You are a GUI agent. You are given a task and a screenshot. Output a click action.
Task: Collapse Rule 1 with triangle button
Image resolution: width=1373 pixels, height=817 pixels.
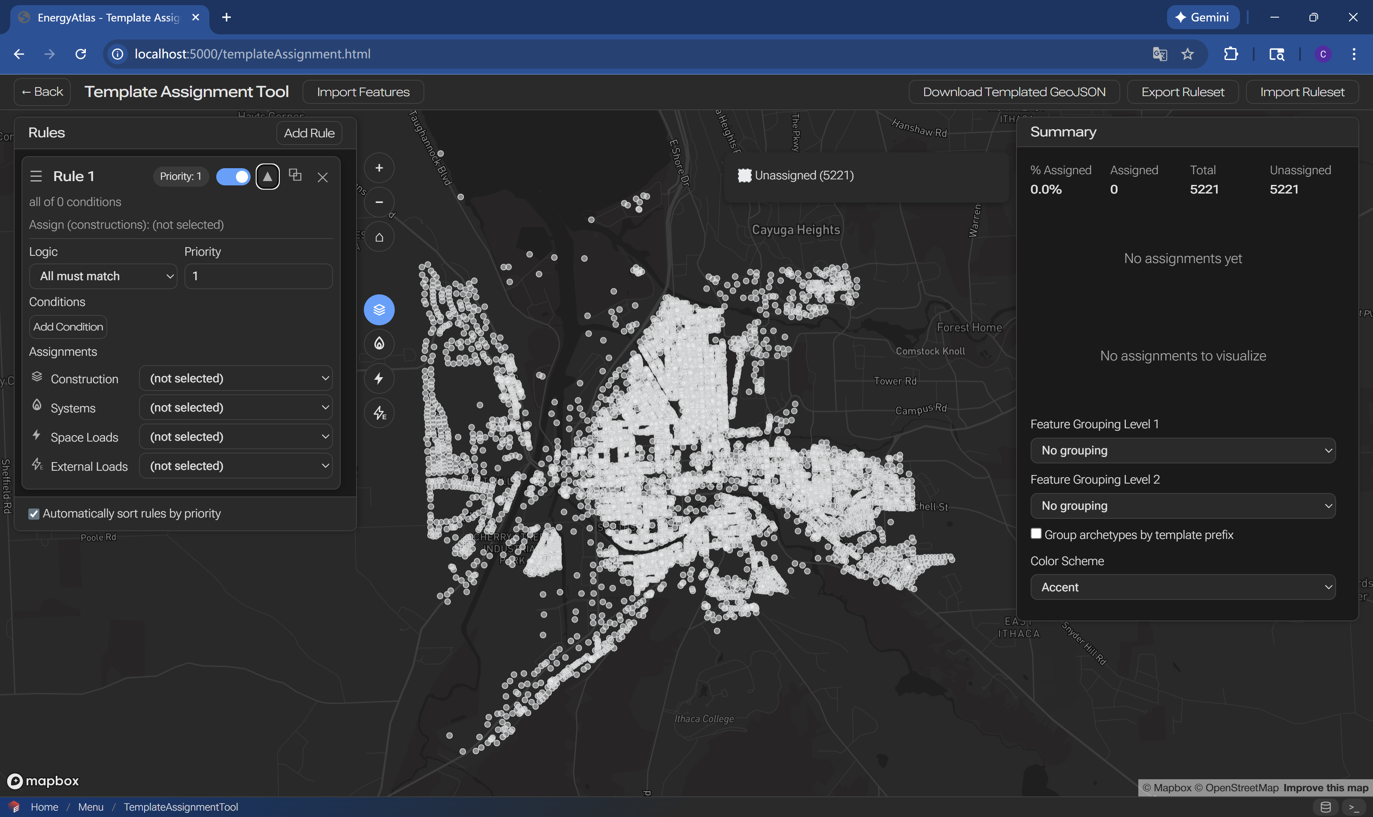(267, 176)
